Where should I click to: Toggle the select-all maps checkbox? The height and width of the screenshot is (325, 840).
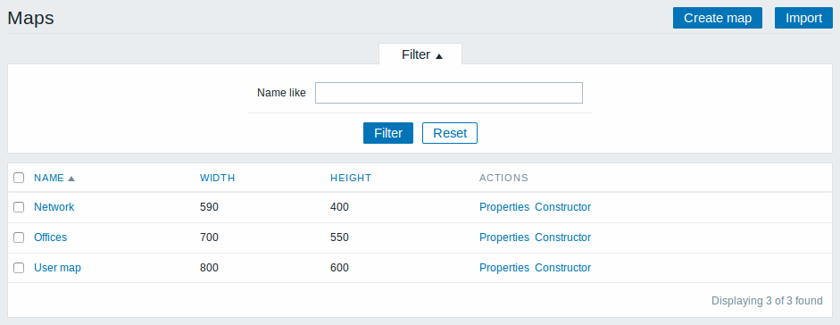(x=19, y=178)
